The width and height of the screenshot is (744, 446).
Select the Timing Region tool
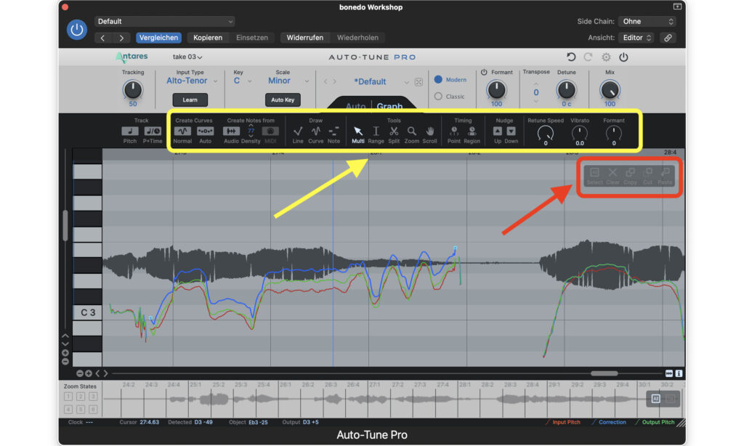(x=472, y=131)
